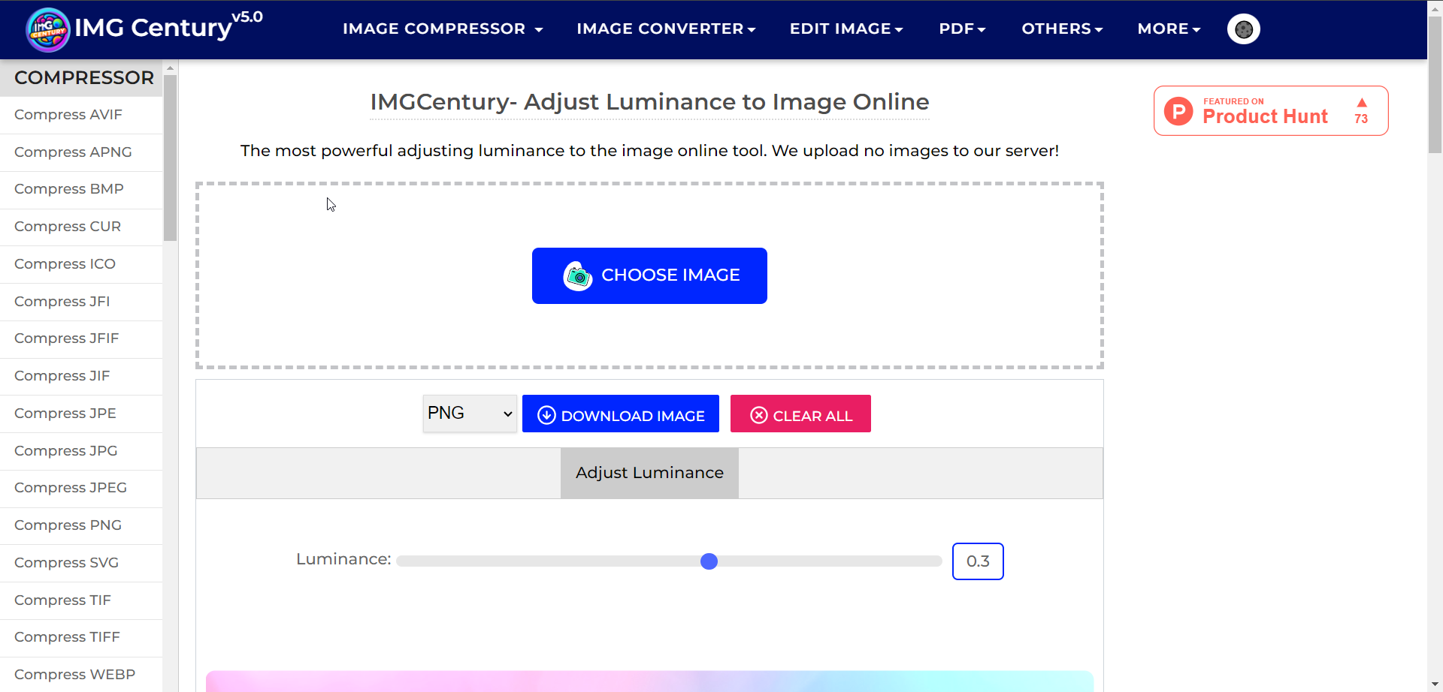The height and width of the screenshot is (692, 1443).
Task: Open the EDIT IMAGE menu
Action: 846,29
